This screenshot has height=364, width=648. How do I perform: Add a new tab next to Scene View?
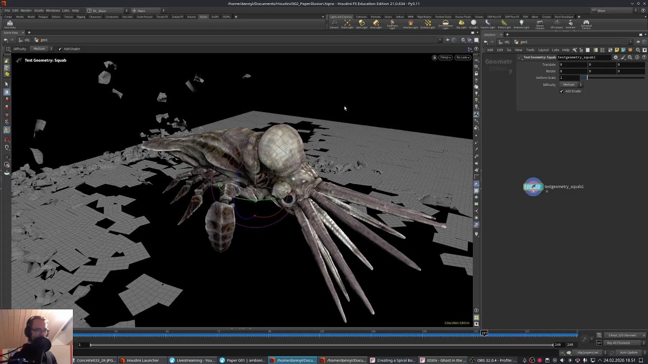point(29,33)
